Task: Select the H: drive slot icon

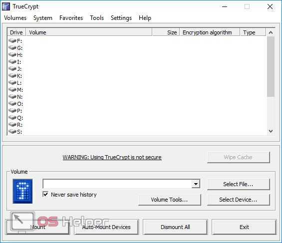Action: pos(12,54)
